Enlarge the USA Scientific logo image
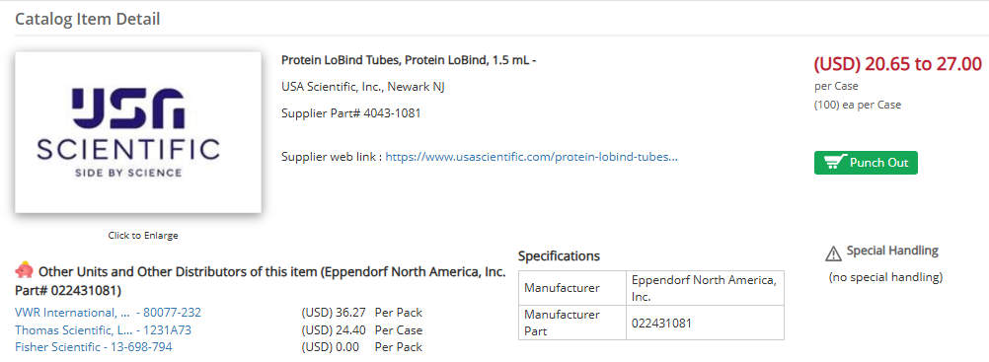The width and height of the screenshot is (989, 362). coord(138,132)
